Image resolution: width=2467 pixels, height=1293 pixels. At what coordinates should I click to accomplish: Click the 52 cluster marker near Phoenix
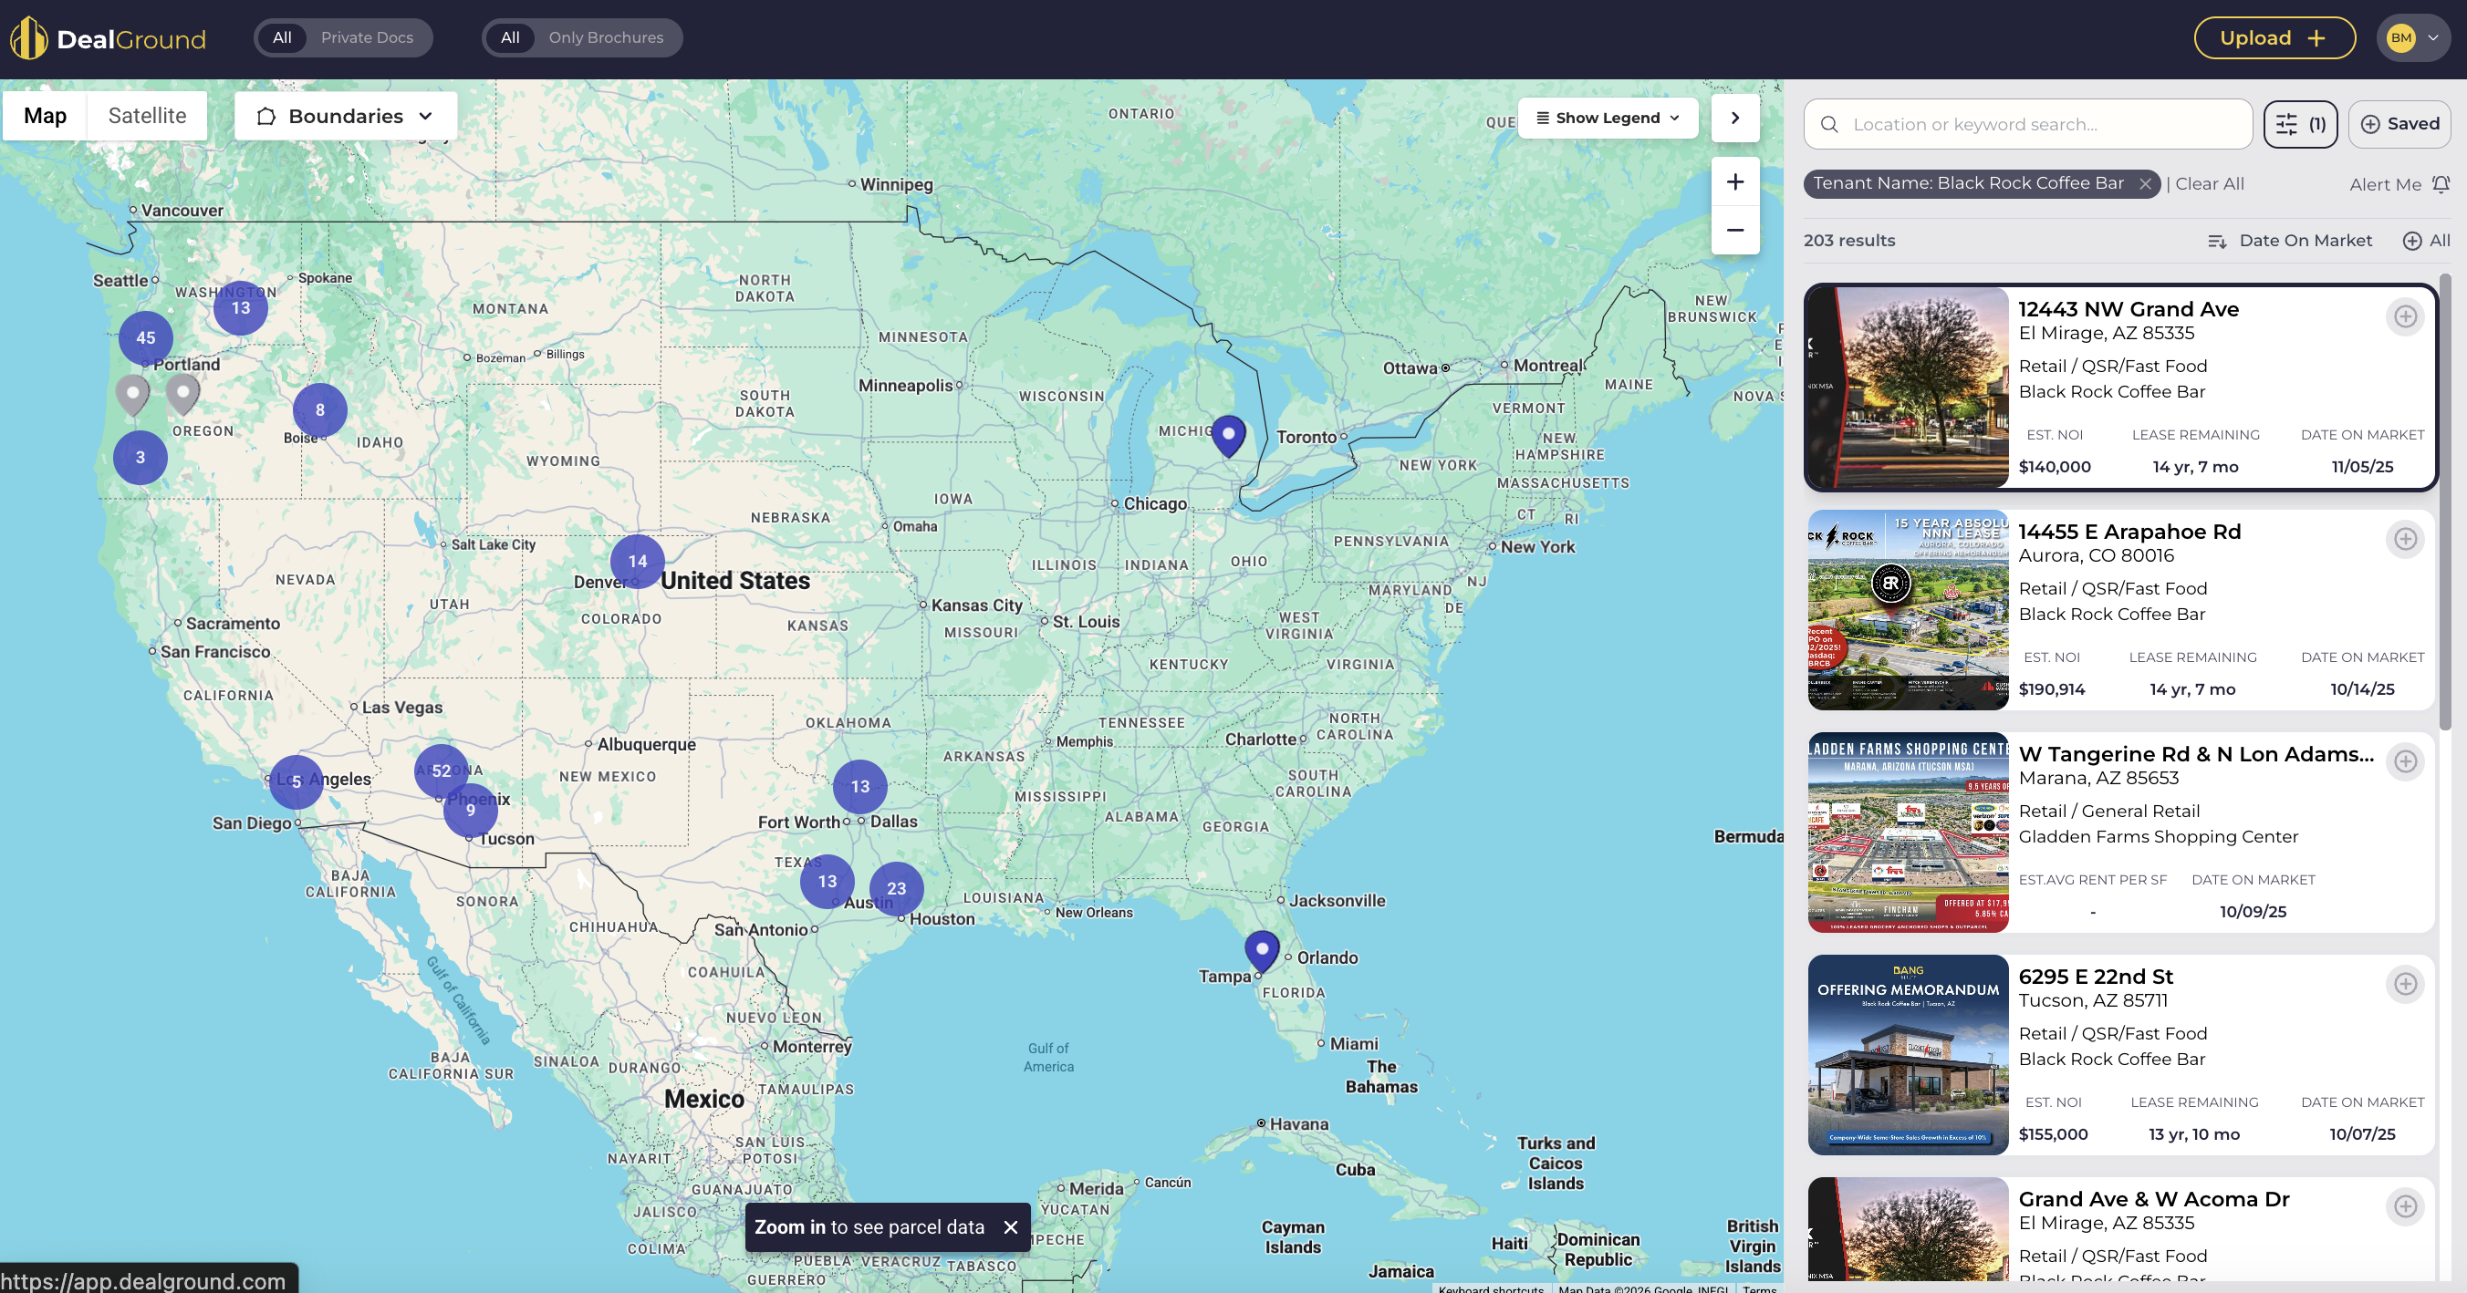click(x=441, y=771)
